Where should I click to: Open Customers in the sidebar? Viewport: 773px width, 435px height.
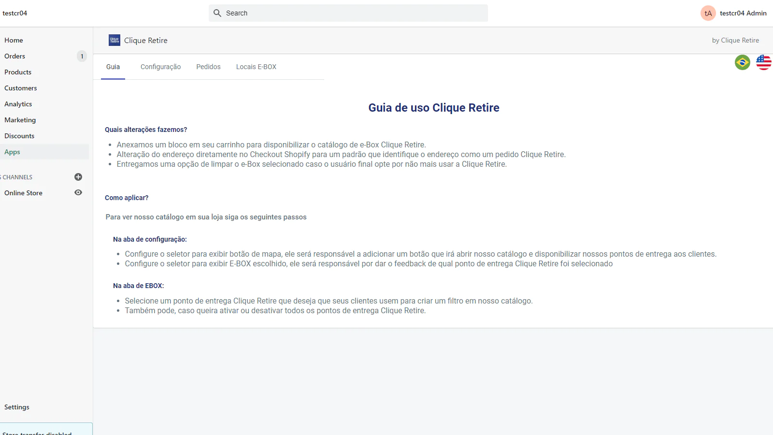point(21,88)
